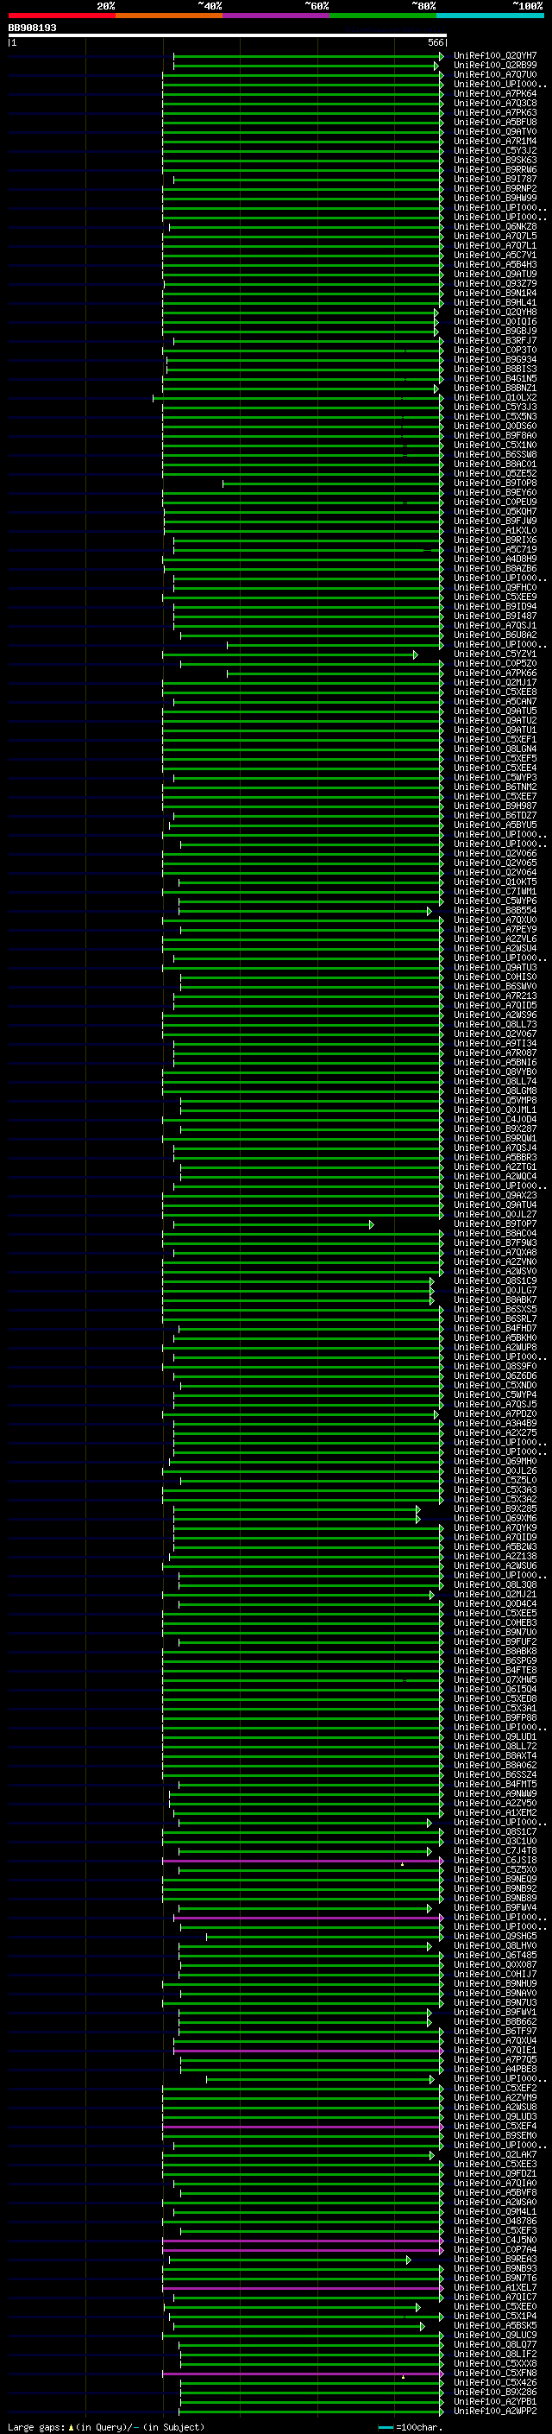Click UniRef100_B4FHD7 label
This screenshot has width=552, height=2434.
pyautogui.click(x=495, y=1329)
